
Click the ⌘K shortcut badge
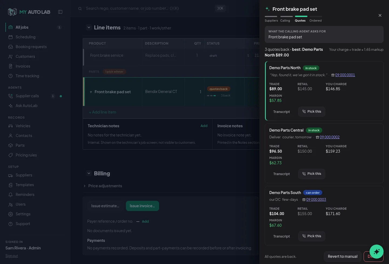tap(220, 8)
